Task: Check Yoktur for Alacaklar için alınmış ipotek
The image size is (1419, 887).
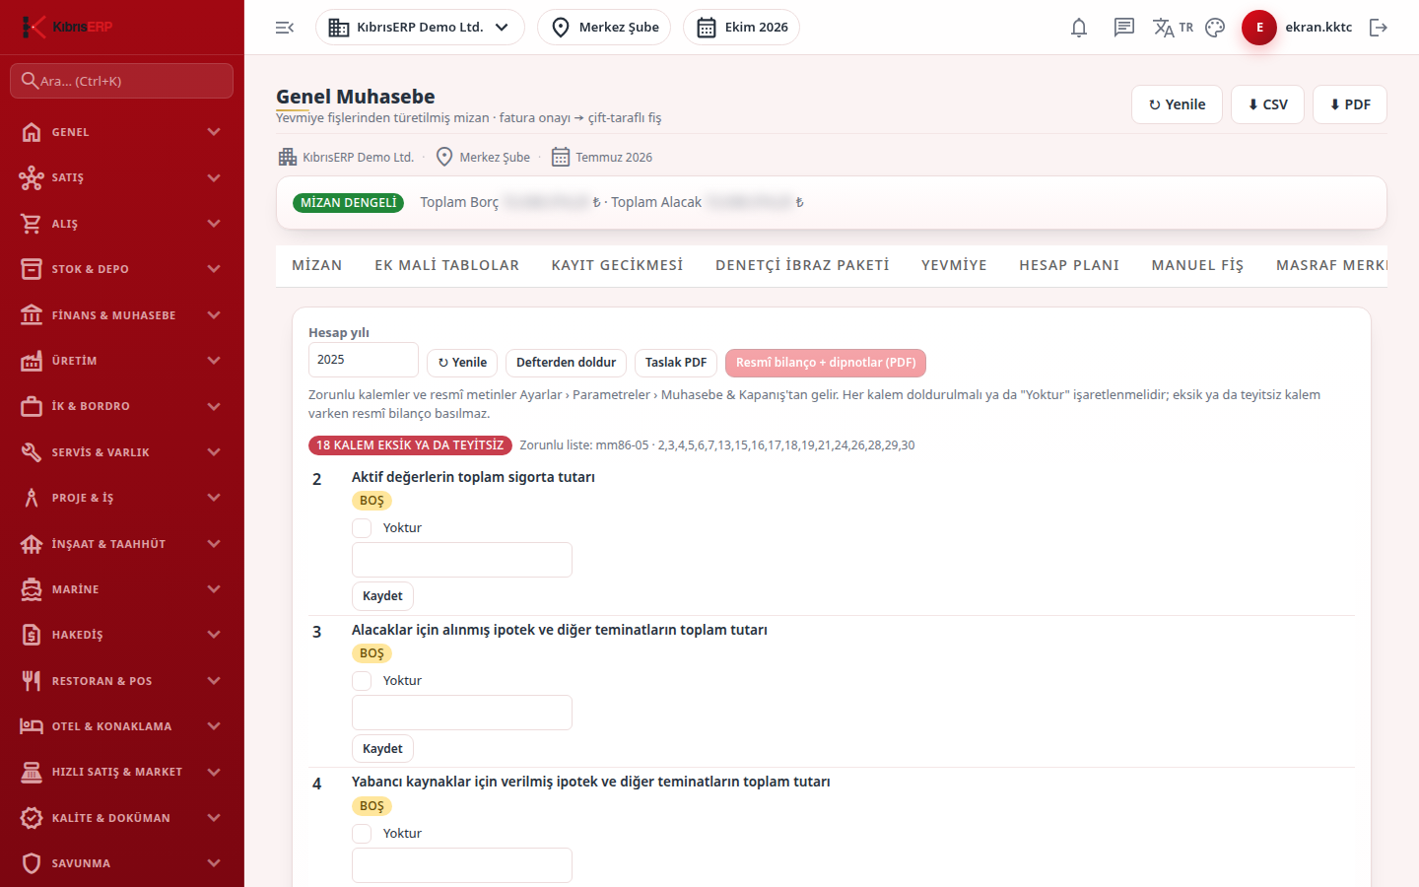Action: (x=362, y=681)
